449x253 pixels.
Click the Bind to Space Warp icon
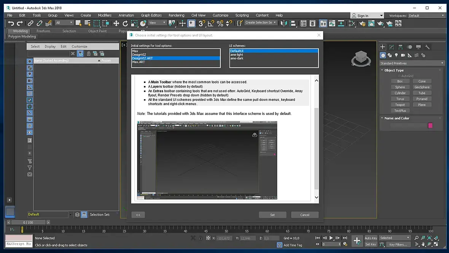point(49,23)
